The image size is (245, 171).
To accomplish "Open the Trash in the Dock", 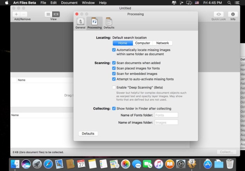I will [x=230, y=164].
